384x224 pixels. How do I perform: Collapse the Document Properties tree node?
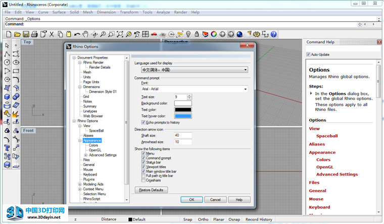point(74,58)
